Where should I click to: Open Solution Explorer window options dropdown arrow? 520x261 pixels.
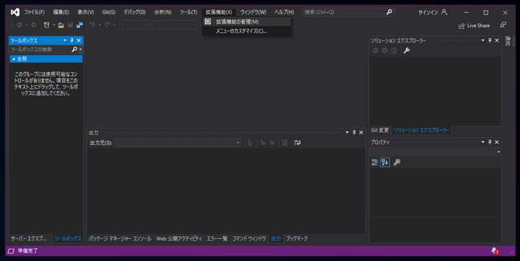[x=483, y=40]
